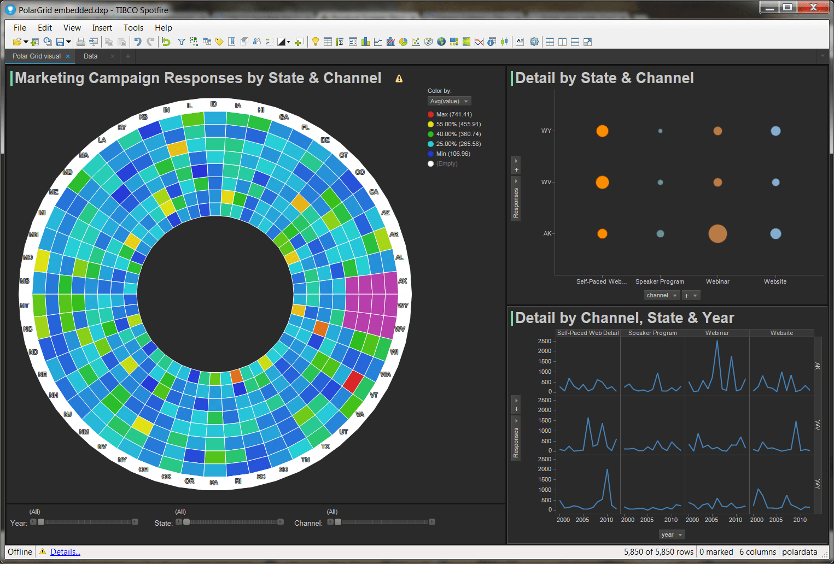Open the year axis dropdown below trellis
Image resolution: width=834 pixels, height=564 pixels.
click(x=671, y=534)
